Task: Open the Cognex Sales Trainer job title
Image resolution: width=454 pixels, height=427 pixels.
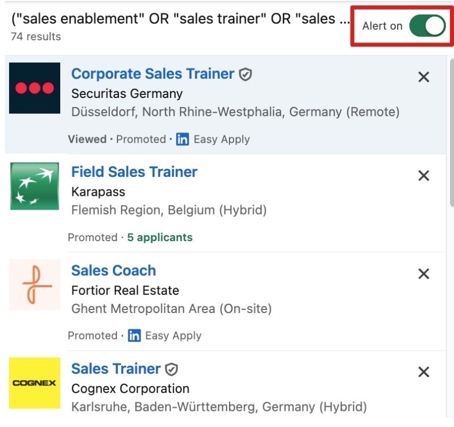Action: 116,369
